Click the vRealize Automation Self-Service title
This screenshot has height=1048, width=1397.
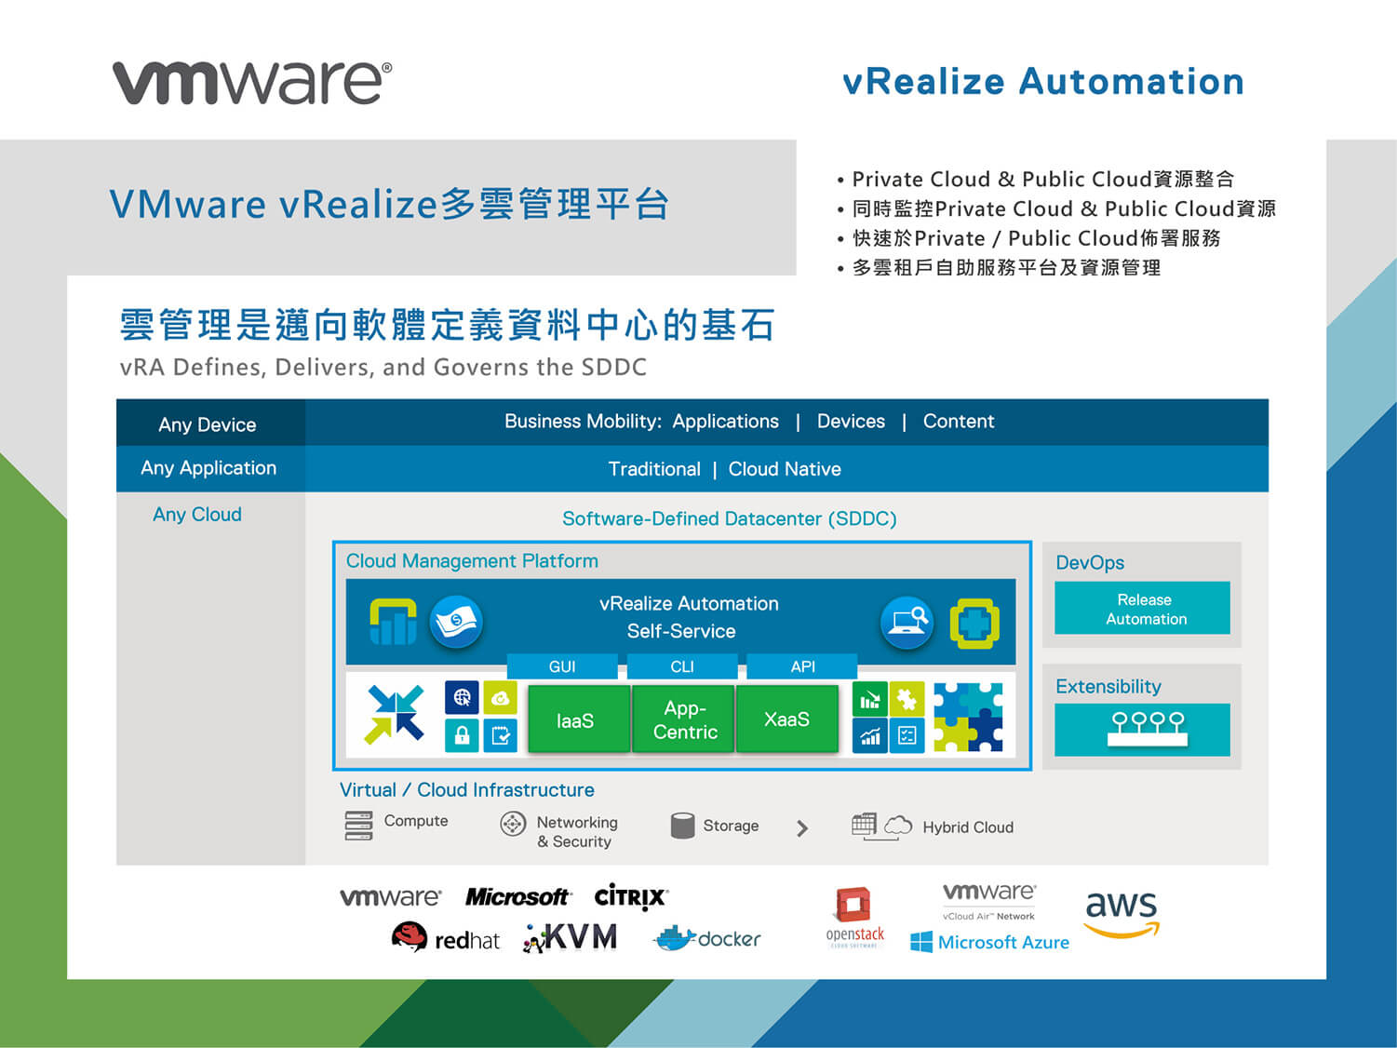point(689,617)
